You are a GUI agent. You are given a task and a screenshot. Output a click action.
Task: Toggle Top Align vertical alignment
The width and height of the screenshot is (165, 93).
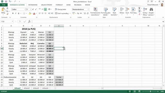tap(40, 9)
